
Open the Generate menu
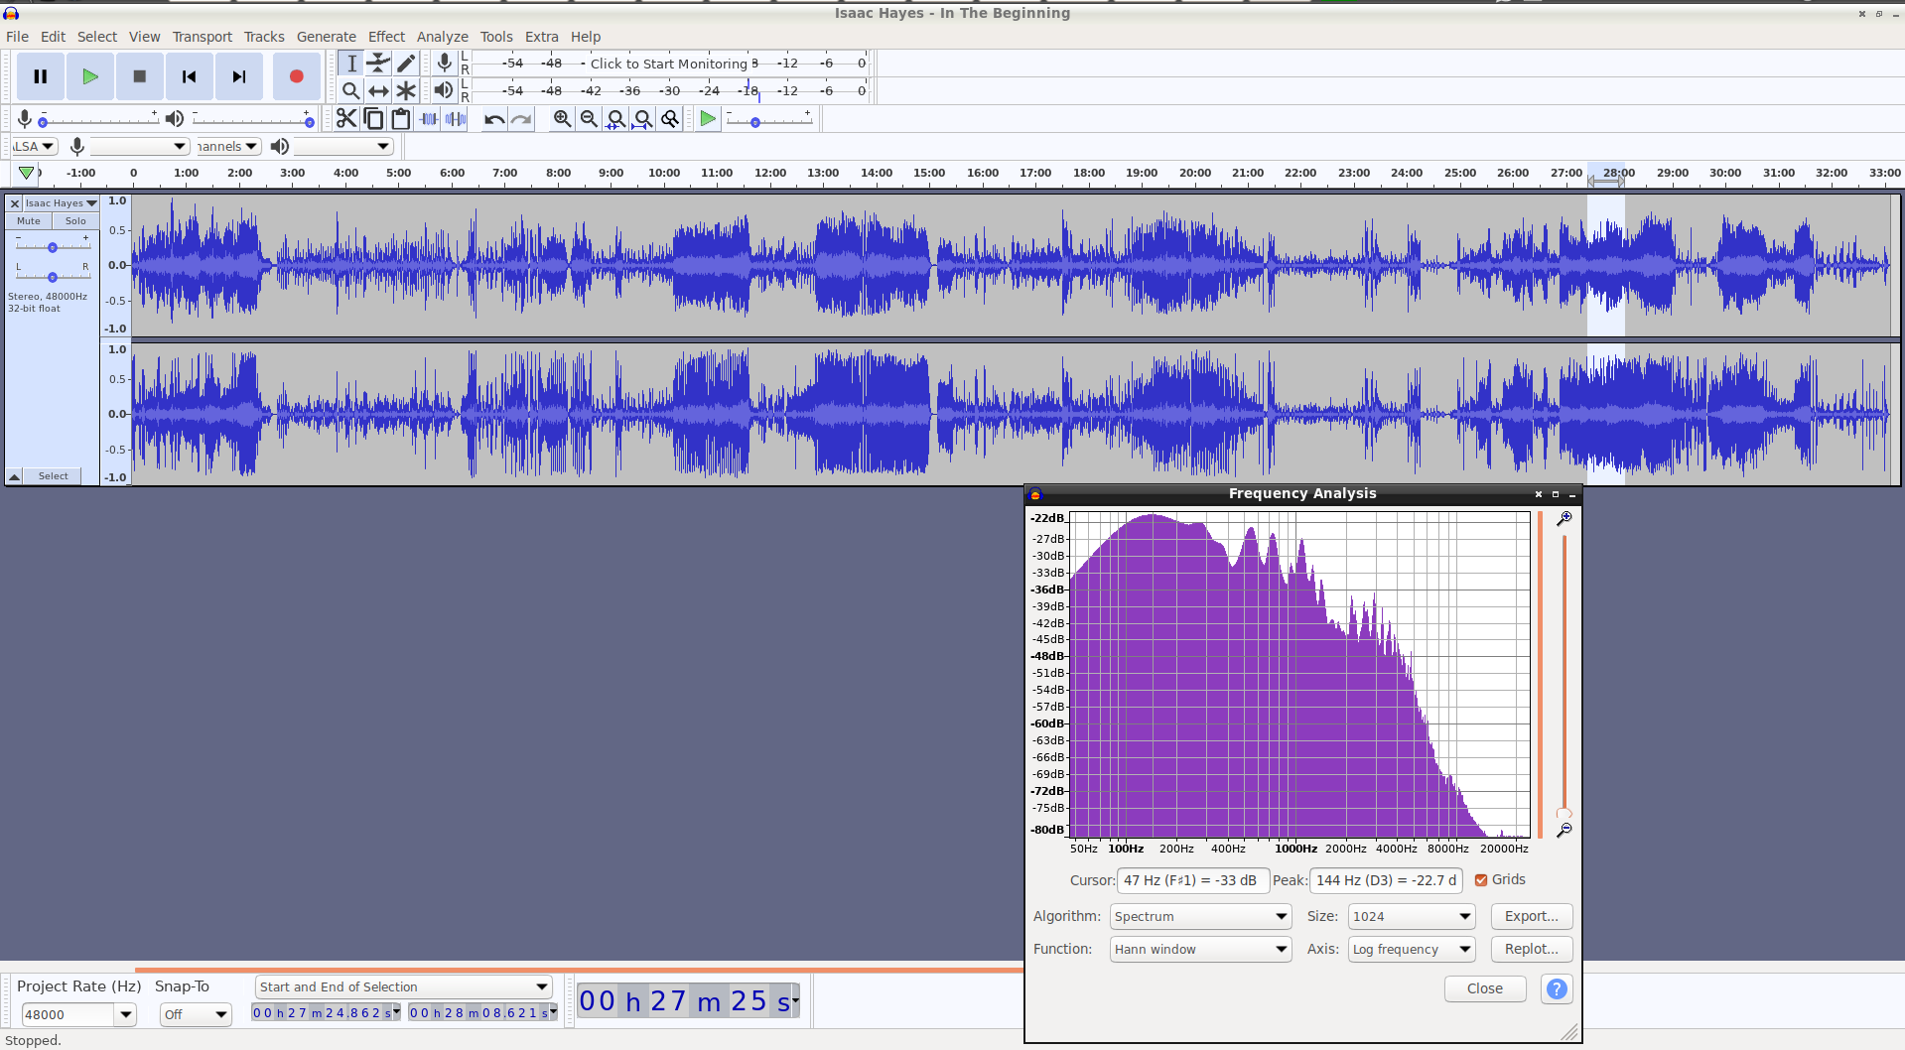click(x=326, y=37)
